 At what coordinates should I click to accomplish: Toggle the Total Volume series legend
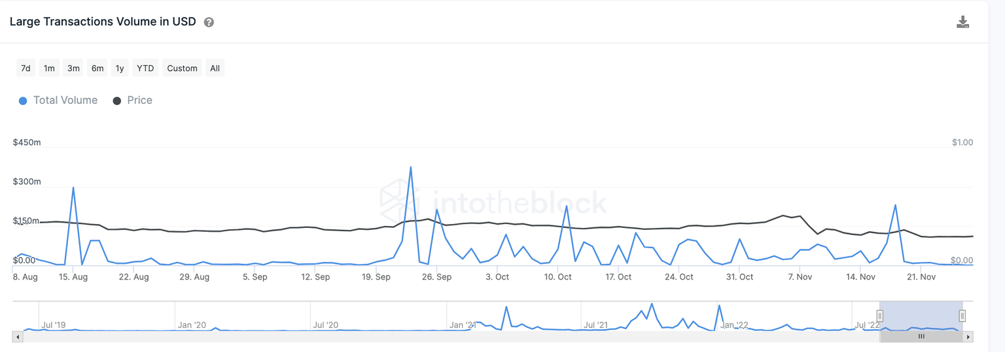(65, 101)
